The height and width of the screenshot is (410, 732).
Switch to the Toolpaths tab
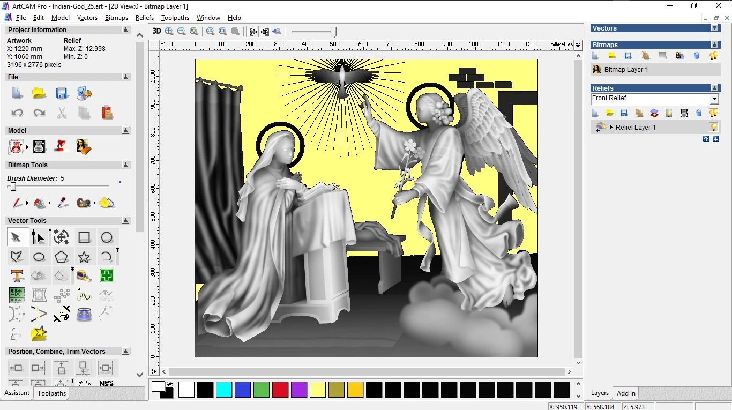tap(52, 393)
